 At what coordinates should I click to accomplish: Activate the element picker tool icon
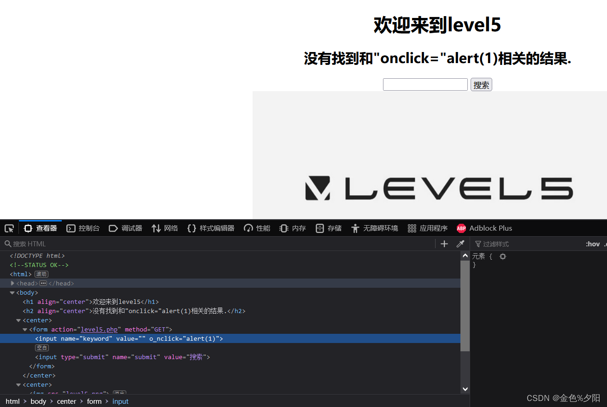point(9,228)
